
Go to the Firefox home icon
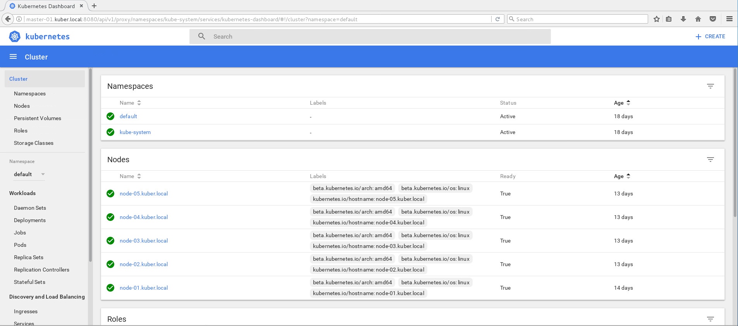[698, 19]
